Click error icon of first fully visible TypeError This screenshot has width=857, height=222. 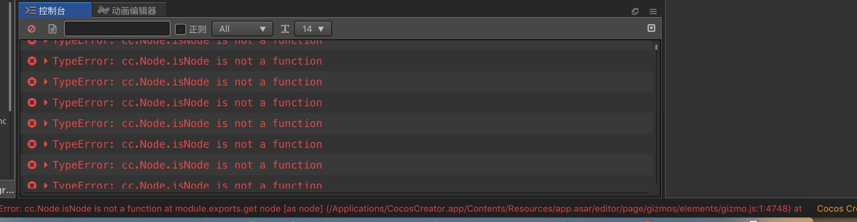pyautogui.click(x=32, y=61)
